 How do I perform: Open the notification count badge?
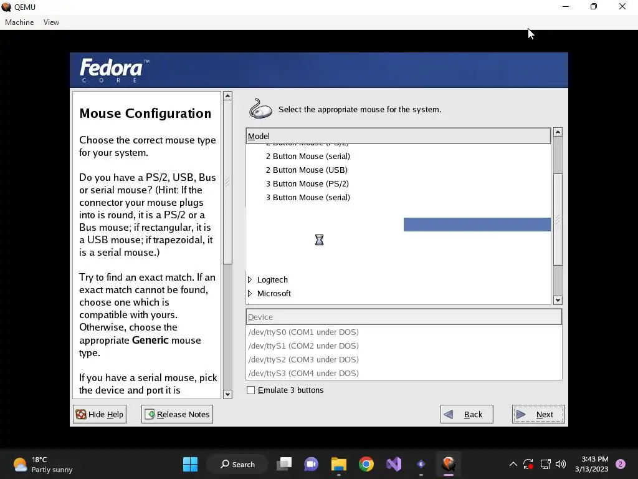click(621, 464)
